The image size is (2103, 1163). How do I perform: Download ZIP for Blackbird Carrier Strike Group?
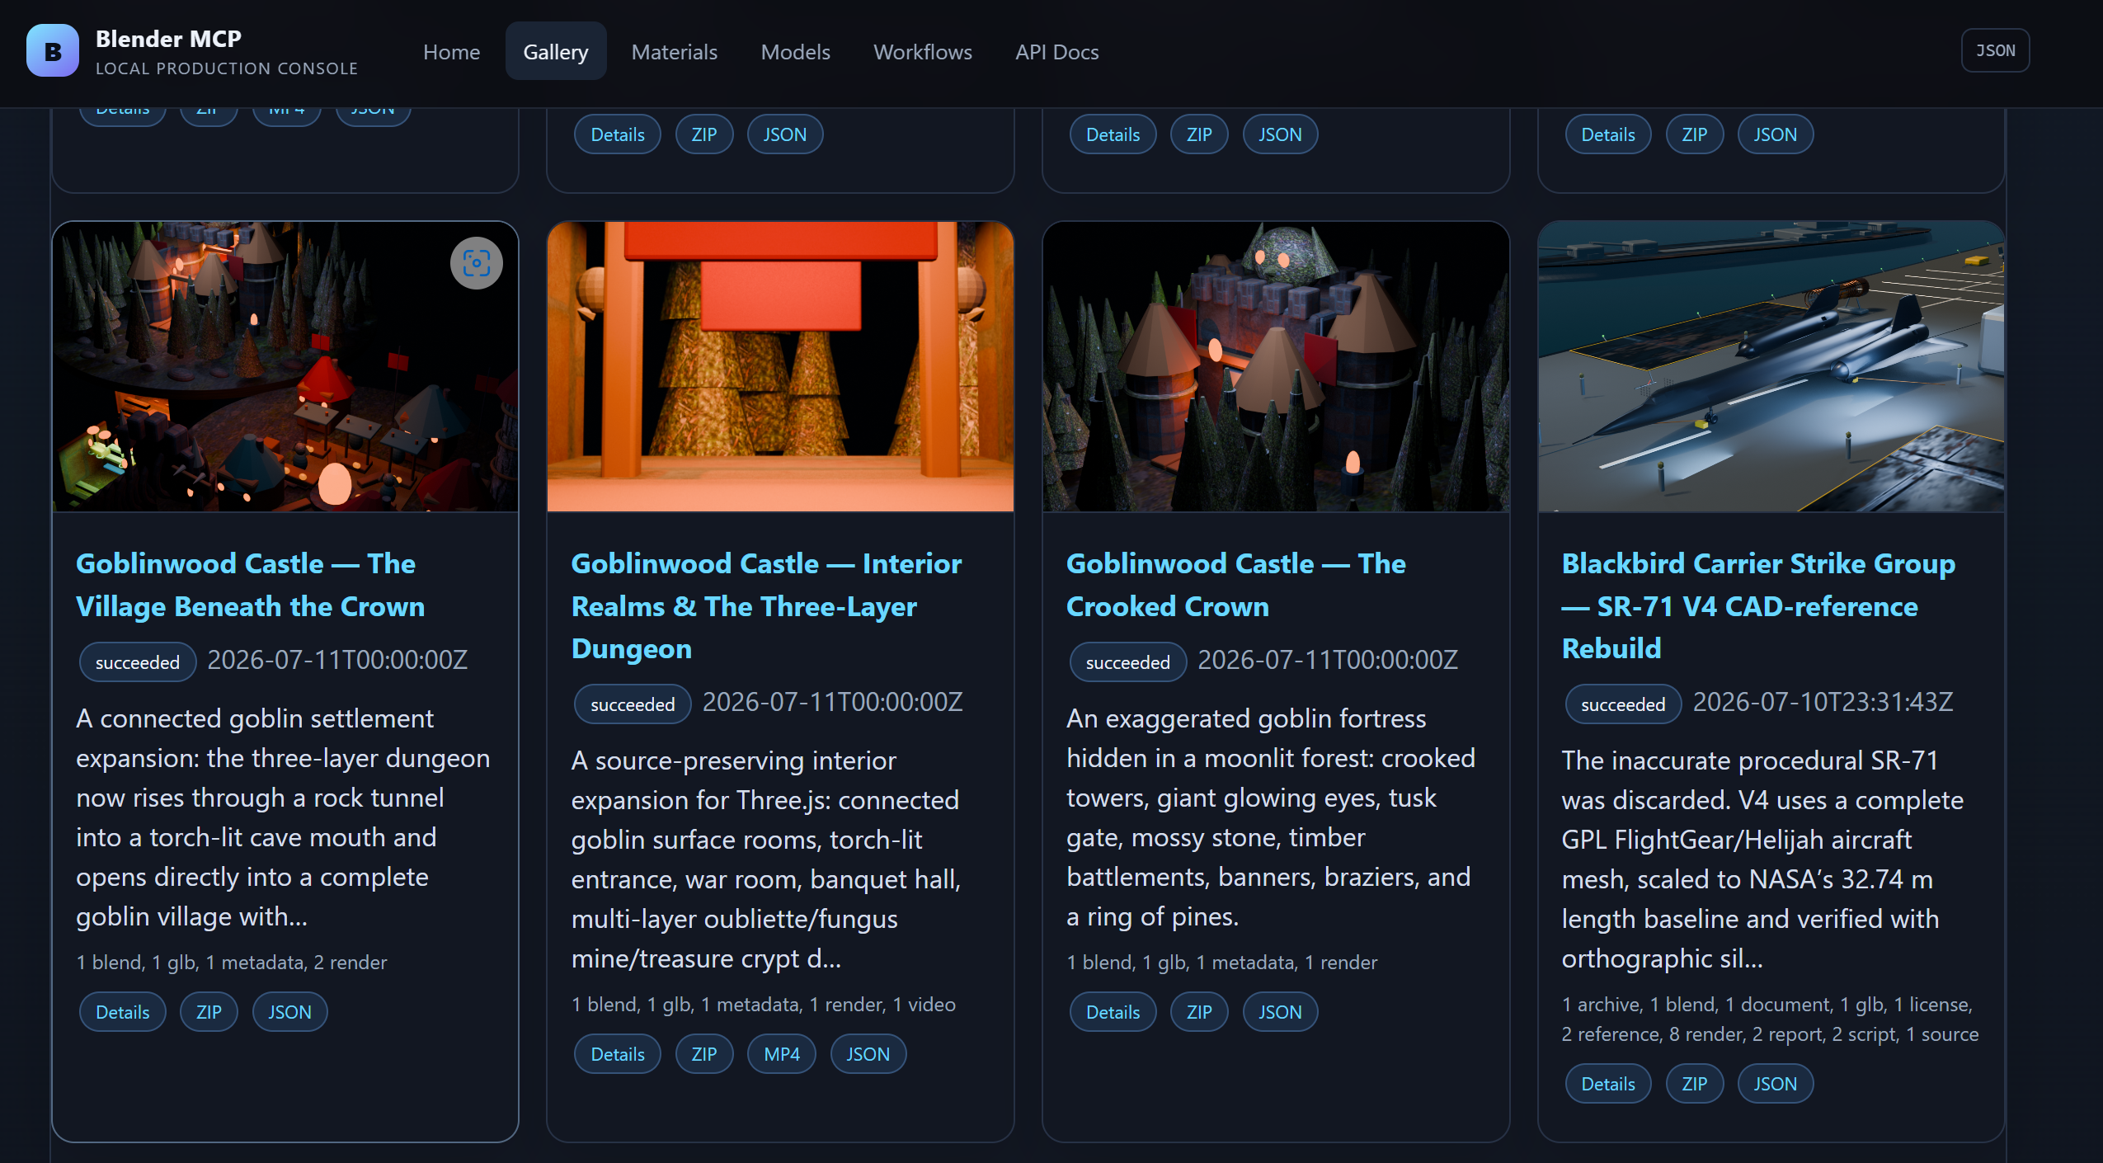click(1695, 1084)
